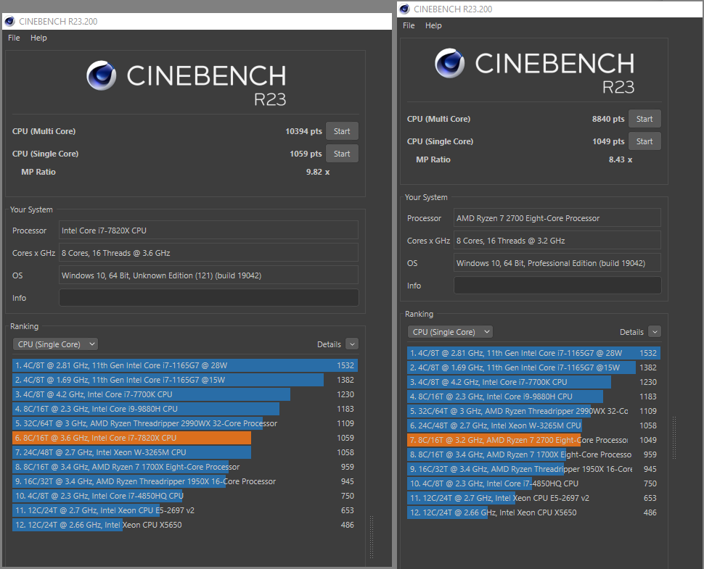Start Multi Core test in right window

pos(644,119)
